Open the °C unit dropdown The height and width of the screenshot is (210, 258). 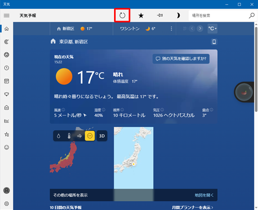click(213, 28)
